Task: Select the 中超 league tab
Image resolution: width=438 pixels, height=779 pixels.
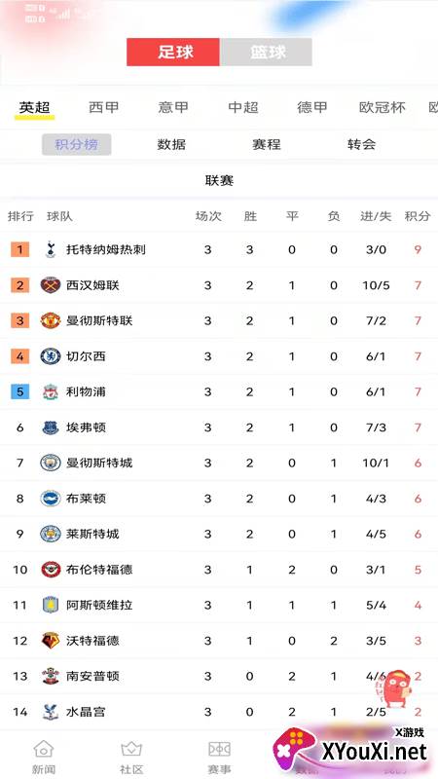Action: coord(242,107)
